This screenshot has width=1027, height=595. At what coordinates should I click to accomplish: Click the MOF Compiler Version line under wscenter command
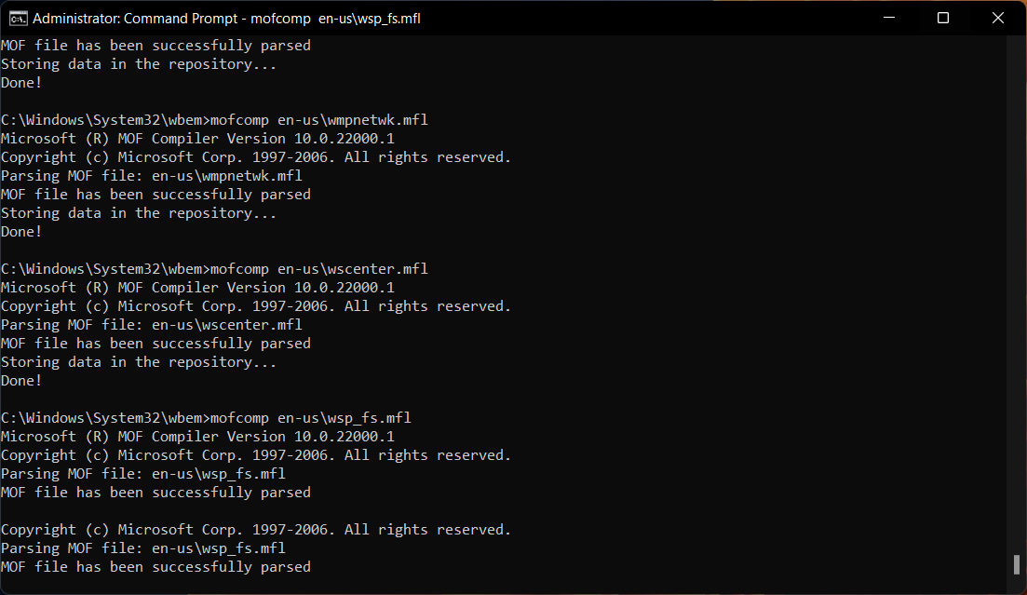pyautogui.click(x=197, y=288)
